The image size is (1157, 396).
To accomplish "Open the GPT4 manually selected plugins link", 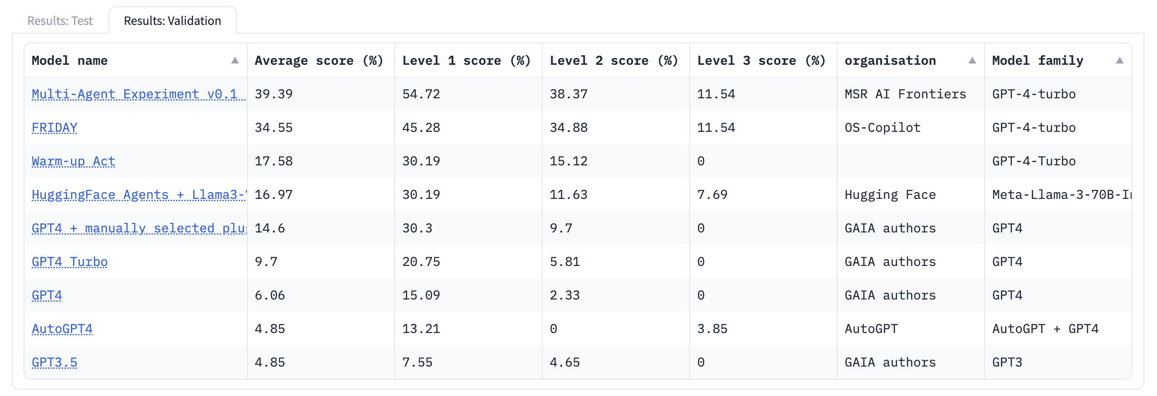I will [136, 228].
